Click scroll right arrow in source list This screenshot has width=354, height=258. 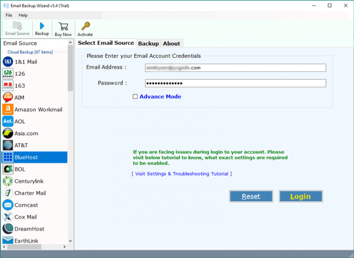[65, 247]
